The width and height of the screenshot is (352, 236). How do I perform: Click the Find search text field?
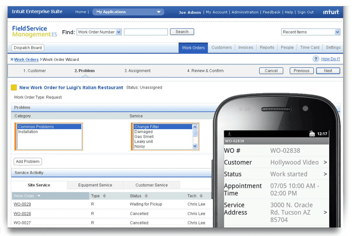point(146,32)
